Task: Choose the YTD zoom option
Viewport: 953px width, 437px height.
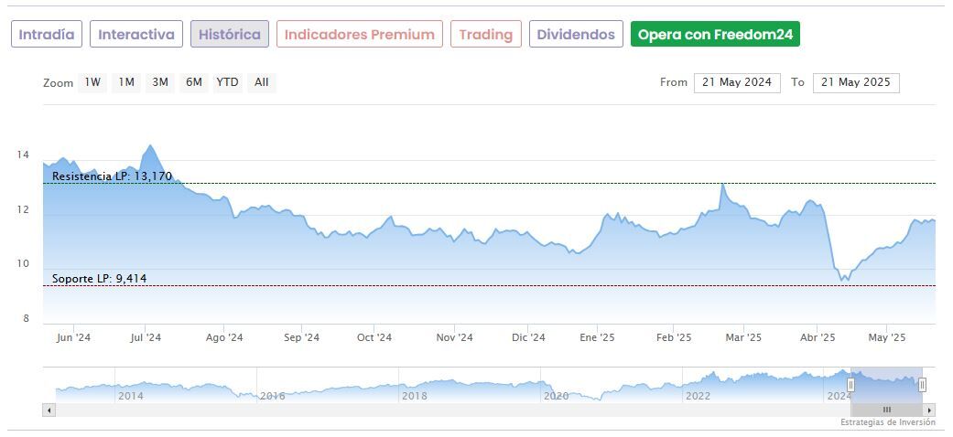Action: pos(227,82)
